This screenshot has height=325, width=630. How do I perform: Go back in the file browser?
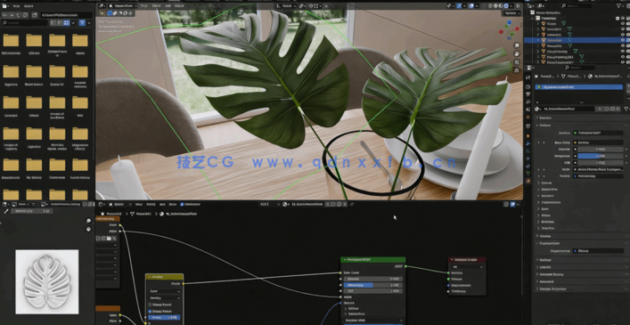(4, 15)
